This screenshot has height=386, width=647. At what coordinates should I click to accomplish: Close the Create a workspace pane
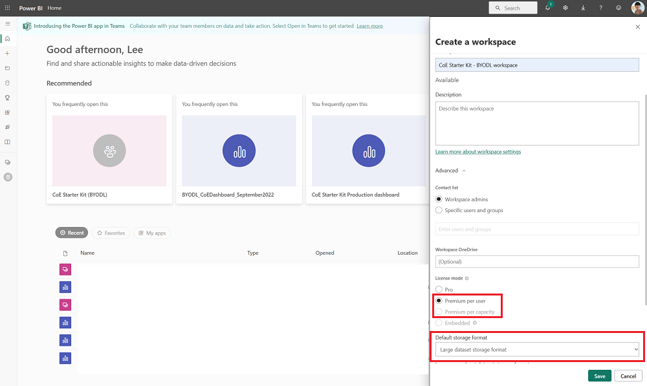pyautogui.click(x=637, y=27)
